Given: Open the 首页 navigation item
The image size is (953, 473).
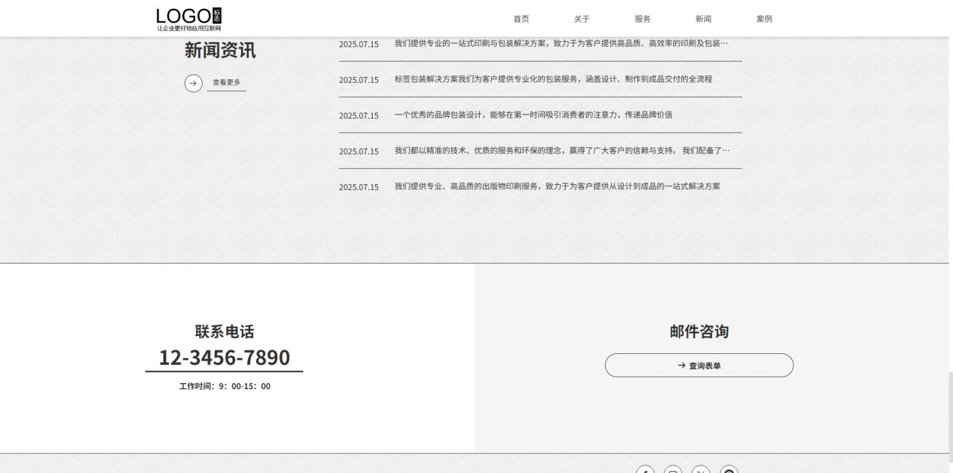Looking at the screenshot, I should pyautogui.click(x=521, y=19).
